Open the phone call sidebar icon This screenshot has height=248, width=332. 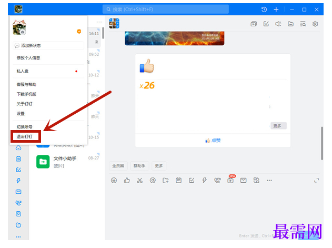click(18, 203)
